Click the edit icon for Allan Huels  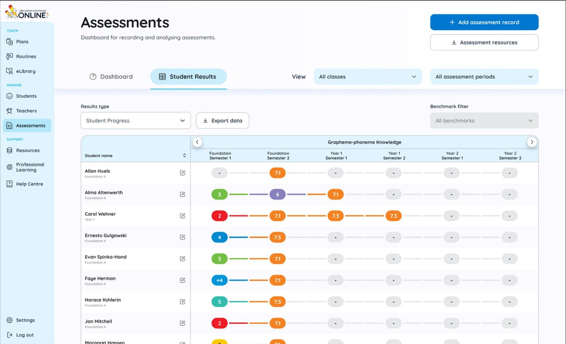(x=182, y=173)
